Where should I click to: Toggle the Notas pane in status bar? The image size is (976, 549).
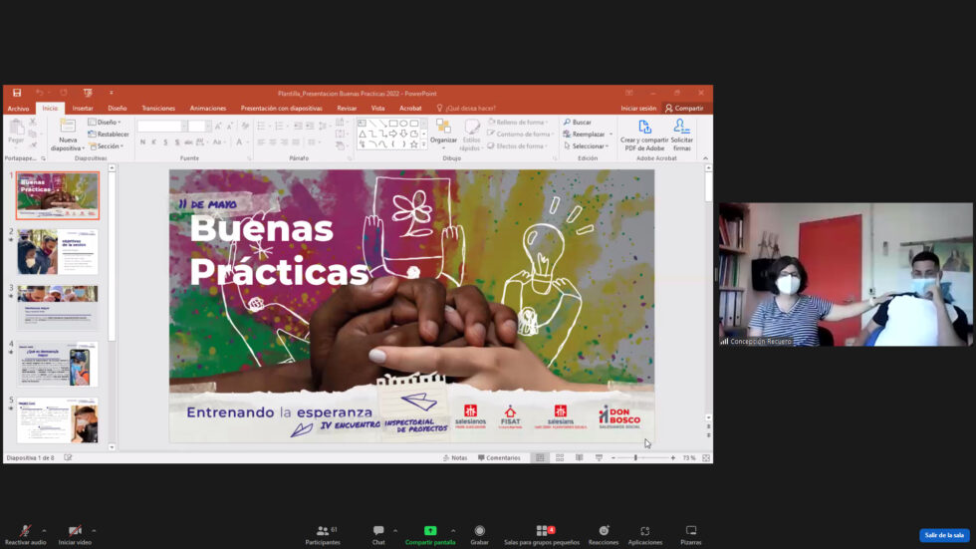click(x=454, y=457)
